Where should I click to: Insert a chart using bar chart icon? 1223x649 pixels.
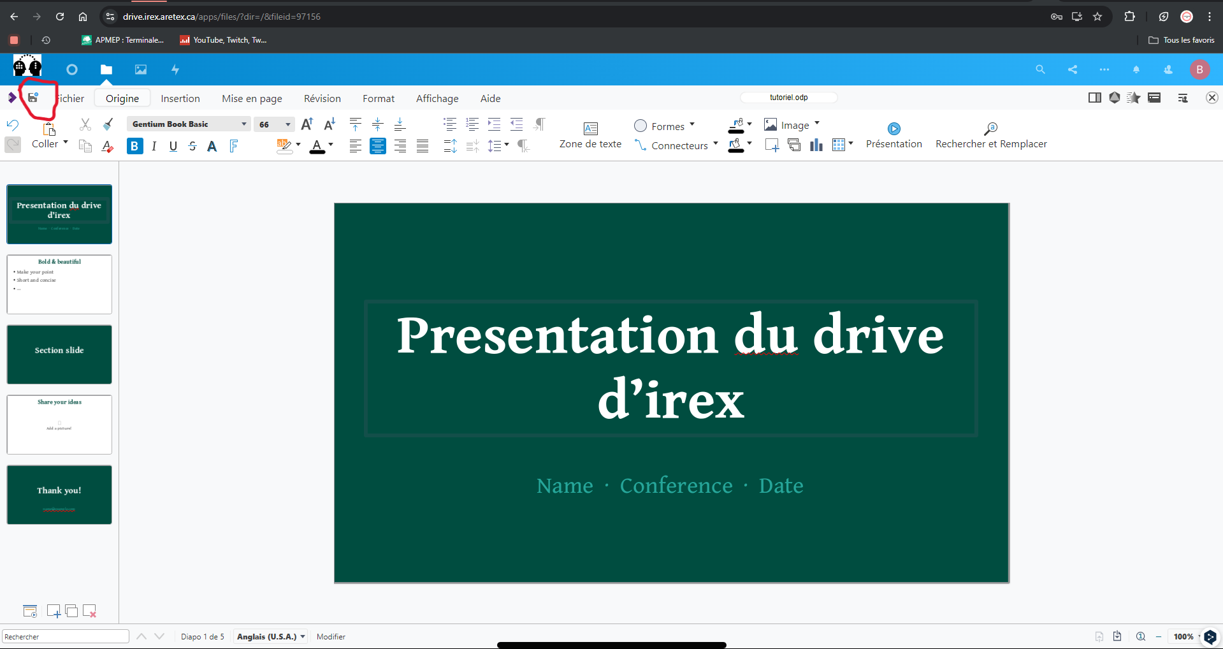[816, 145]
